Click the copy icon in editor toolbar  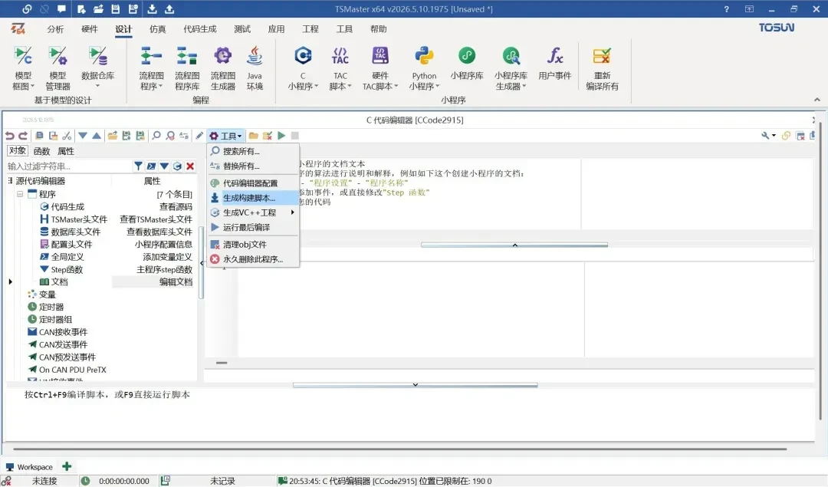pyautogui.click(x=39, y=136)
